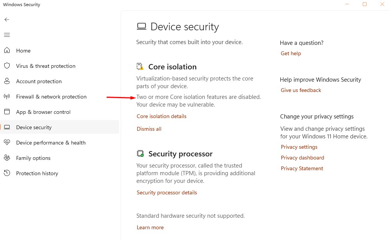Select the Virus & threat protection shield icon
The image size is (390, 240).
tap(7, 66)
